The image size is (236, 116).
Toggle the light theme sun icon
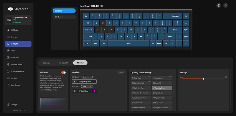tap(226, 5)
